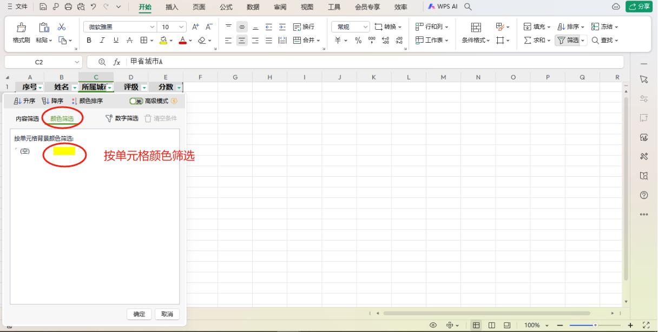
Task: Click Color Sort (颜色排序)
Action: [x=87, y=101]
